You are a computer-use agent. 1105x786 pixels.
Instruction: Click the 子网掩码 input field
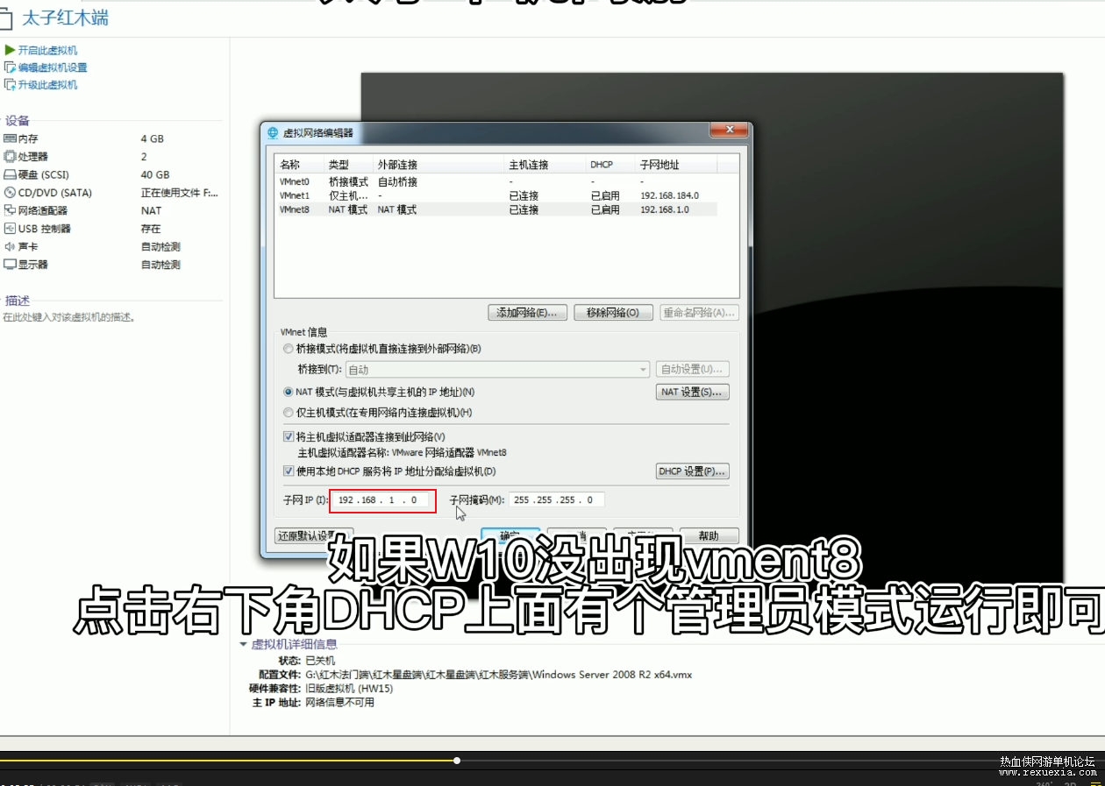pos(557,499)
